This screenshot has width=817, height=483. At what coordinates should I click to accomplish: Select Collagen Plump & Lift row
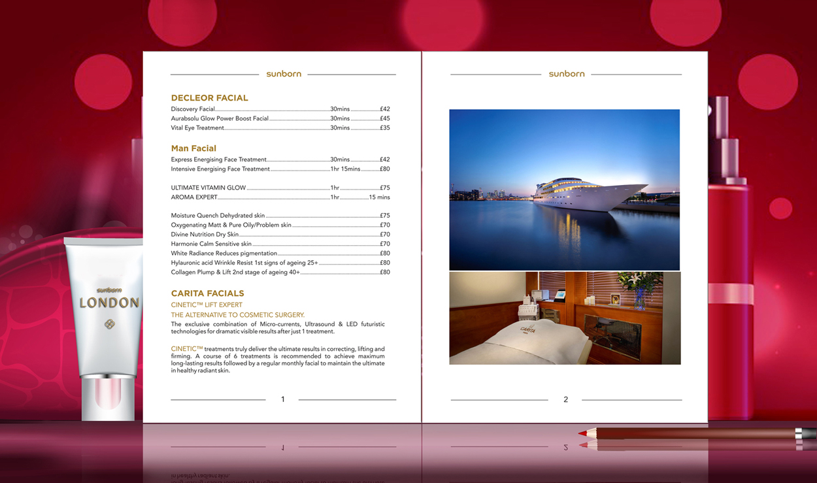(x=280, y=273)
